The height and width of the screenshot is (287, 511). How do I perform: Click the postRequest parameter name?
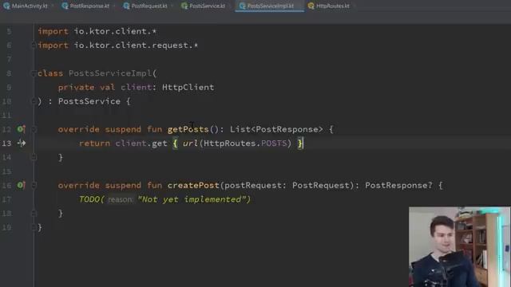pyautogui.click(x=253, y=185)
